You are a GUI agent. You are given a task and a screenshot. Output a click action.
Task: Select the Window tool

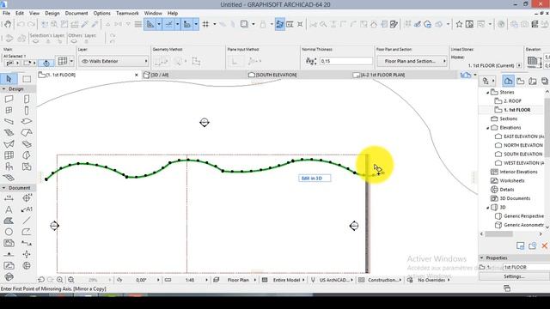[x=9, y=111]
